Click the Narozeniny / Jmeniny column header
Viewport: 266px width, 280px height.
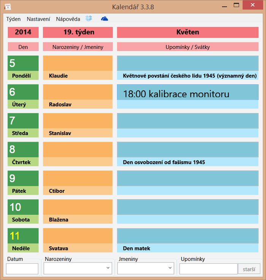click(78, 47)
